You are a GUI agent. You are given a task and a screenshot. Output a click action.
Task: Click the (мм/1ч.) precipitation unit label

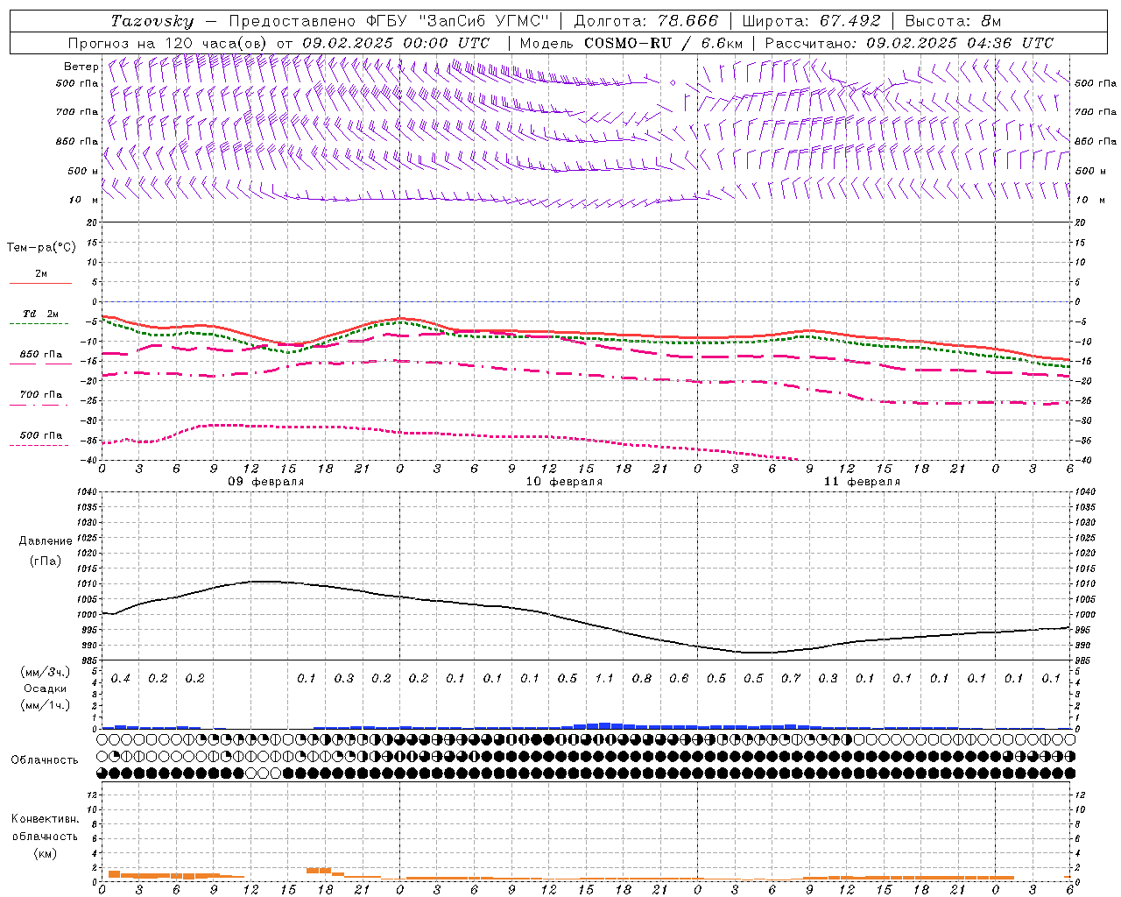[x=46, y=705]
